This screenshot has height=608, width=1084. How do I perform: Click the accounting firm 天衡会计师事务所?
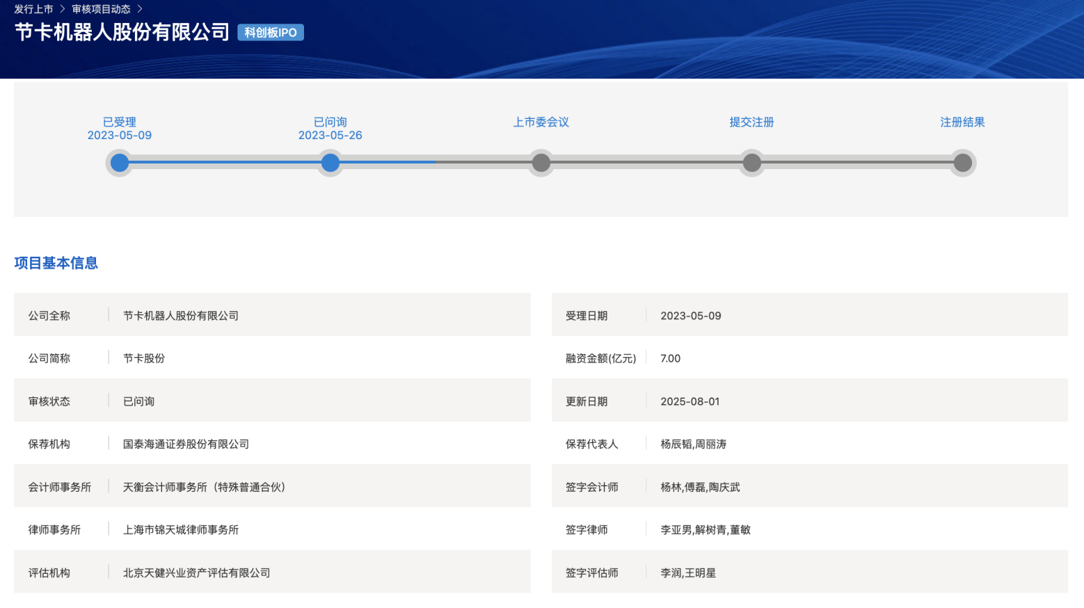(204, 487)
